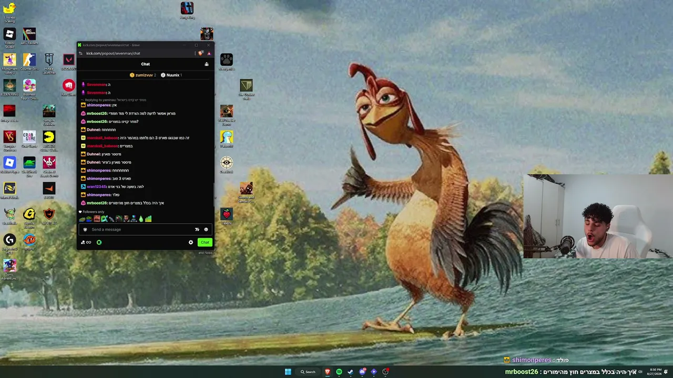
Task: Launch the Sonic Adventure desktop shortcut
Action: [x=9, y=270]
